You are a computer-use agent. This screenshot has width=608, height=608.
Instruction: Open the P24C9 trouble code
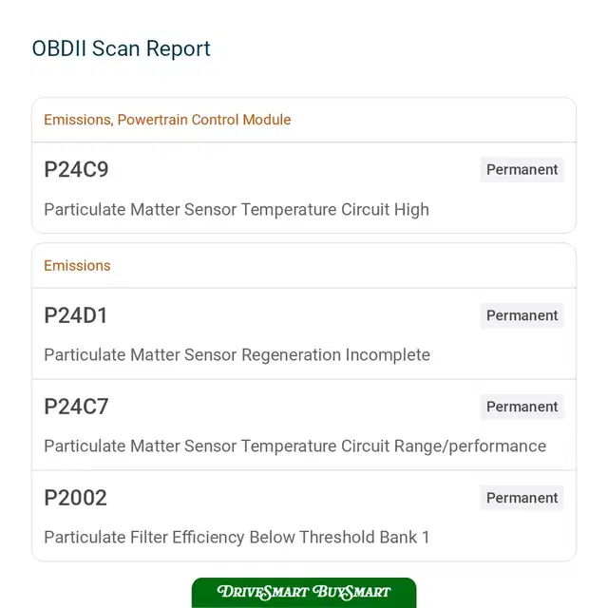76,169
